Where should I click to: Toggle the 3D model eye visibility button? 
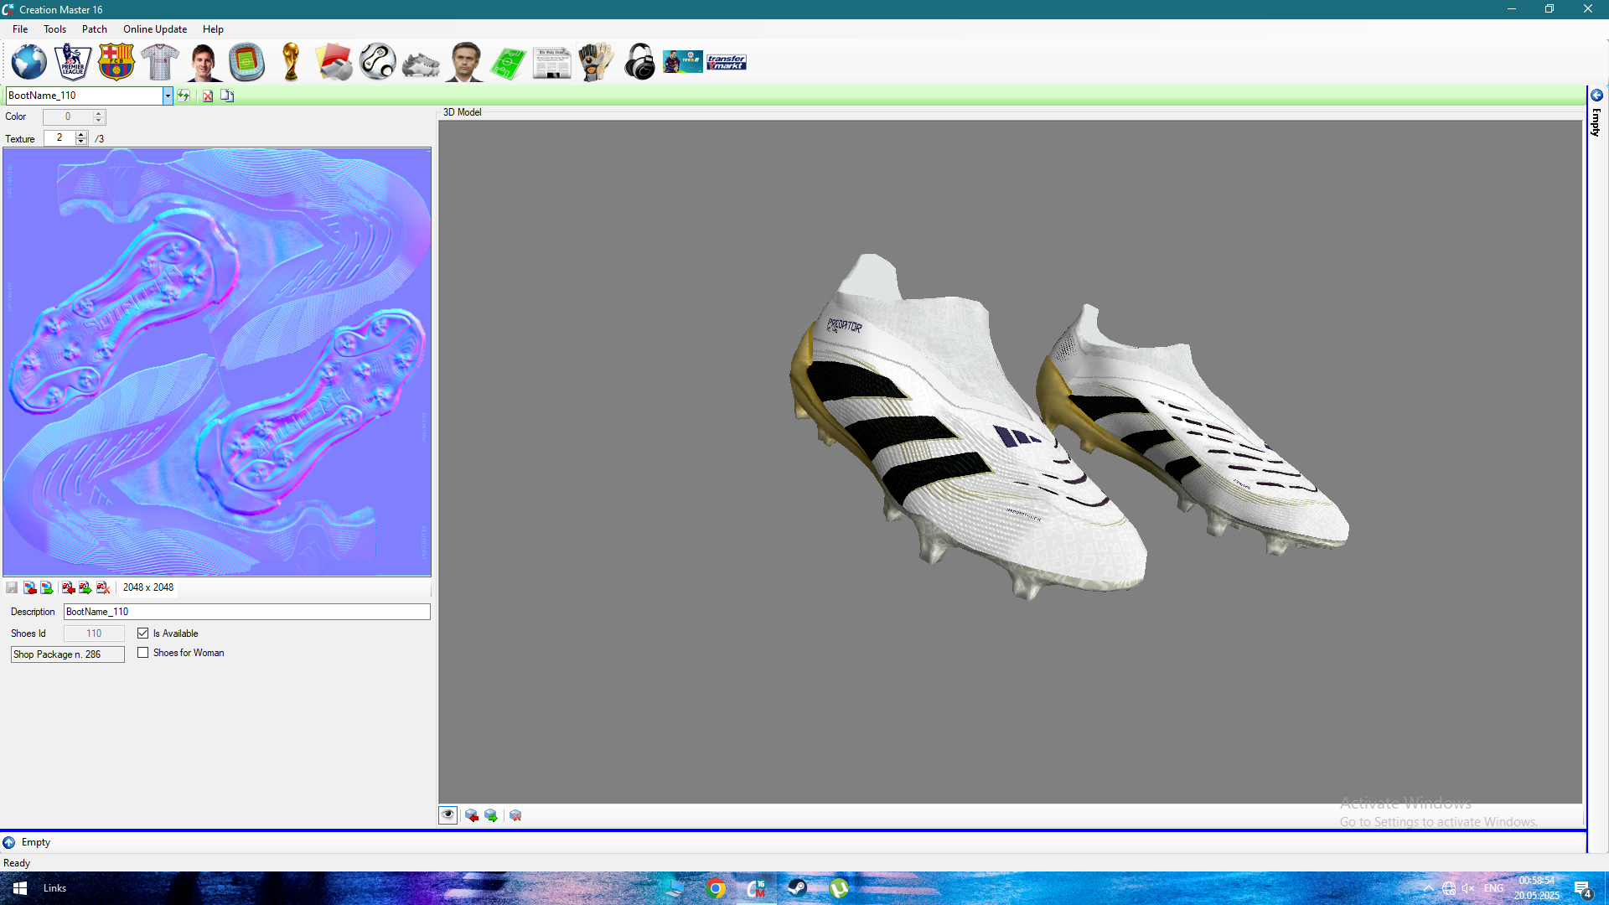coord(448,815)
